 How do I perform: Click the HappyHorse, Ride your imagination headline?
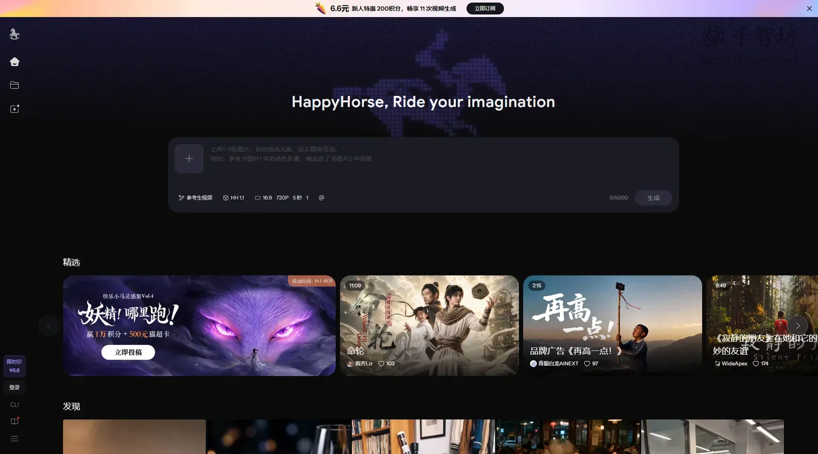(x=423, y=102)
